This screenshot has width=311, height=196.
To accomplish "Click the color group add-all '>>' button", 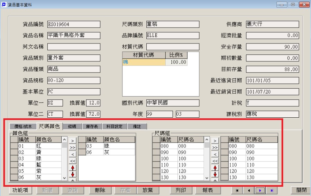I will click(73, 147).
